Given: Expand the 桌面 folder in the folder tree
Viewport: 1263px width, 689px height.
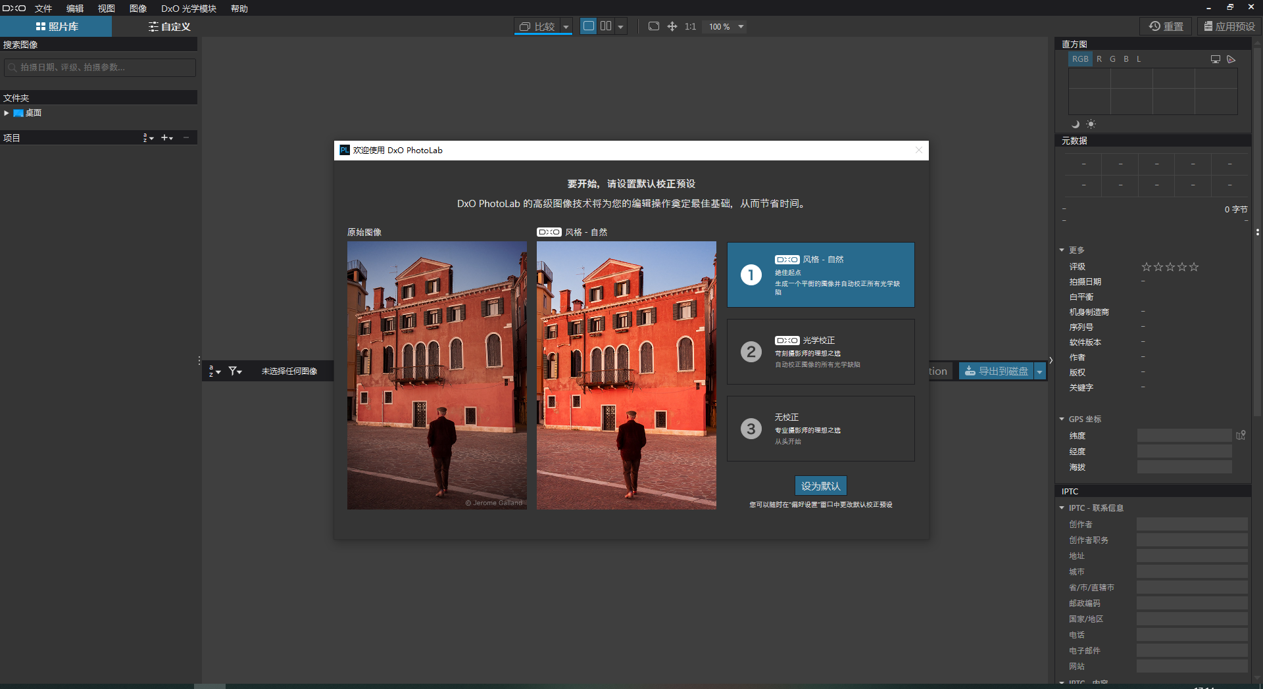Looking at the screenshot, I should point(7,112).
